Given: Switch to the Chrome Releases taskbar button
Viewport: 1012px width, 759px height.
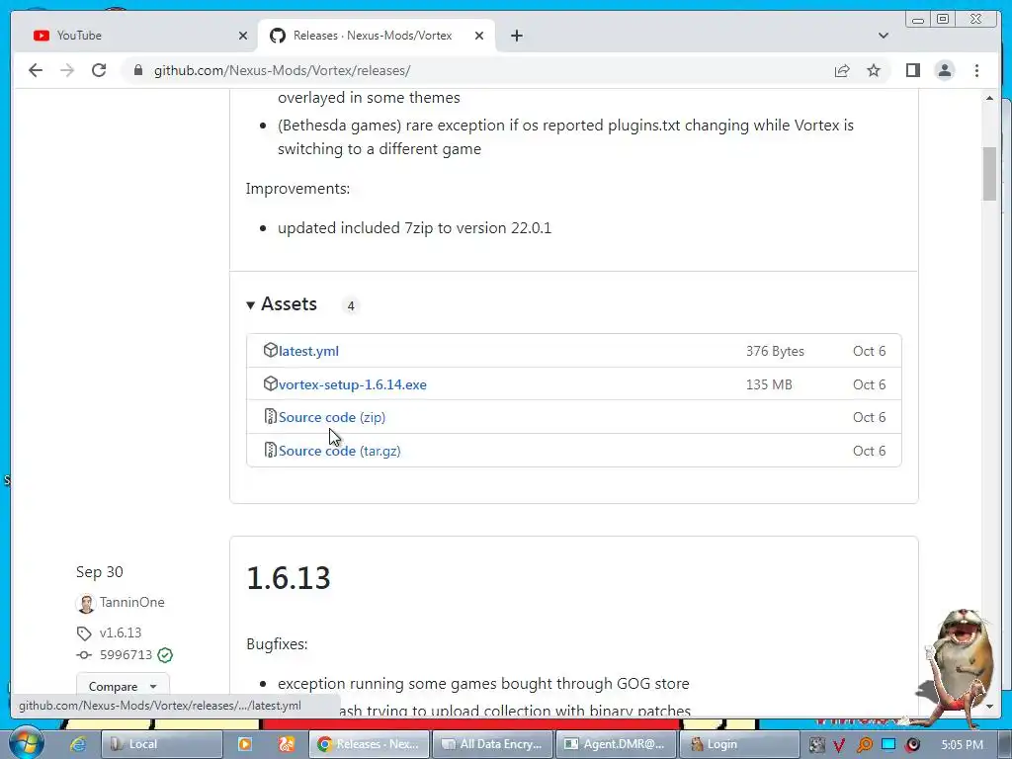Looking at the screenshot, I should coord(370,744).
